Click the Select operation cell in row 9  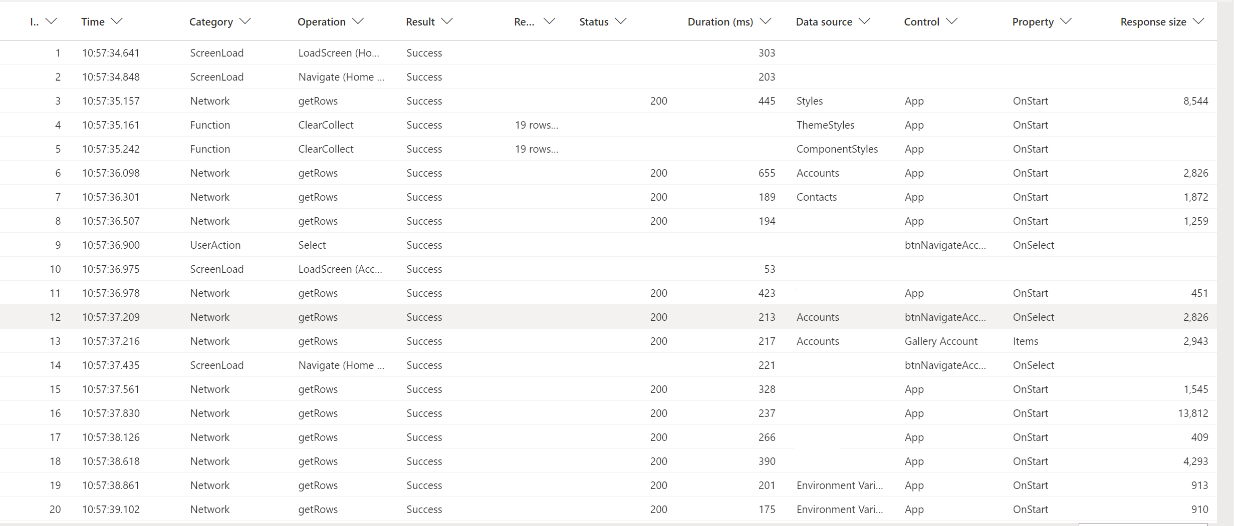point(312,245)
